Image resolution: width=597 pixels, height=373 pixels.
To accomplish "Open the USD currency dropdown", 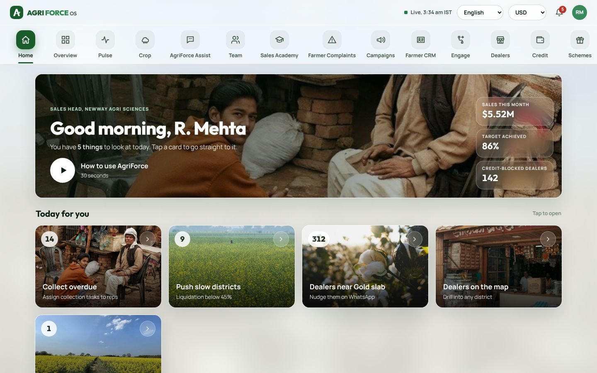I will tap(527, 12).
